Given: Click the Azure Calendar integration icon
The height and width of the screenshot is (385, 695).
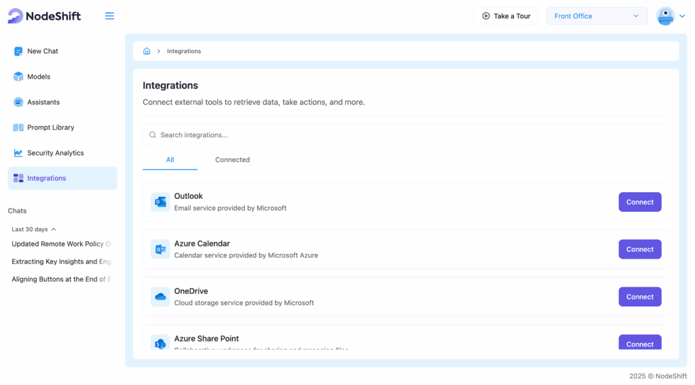Looking at the screenshot, I should coord(160,249).
